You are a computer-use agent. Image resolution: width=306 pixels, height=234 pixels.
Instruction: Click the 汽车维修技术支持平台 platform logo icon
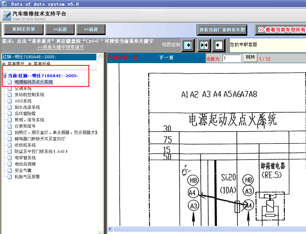pyautogui.click(x=7, y=16)
